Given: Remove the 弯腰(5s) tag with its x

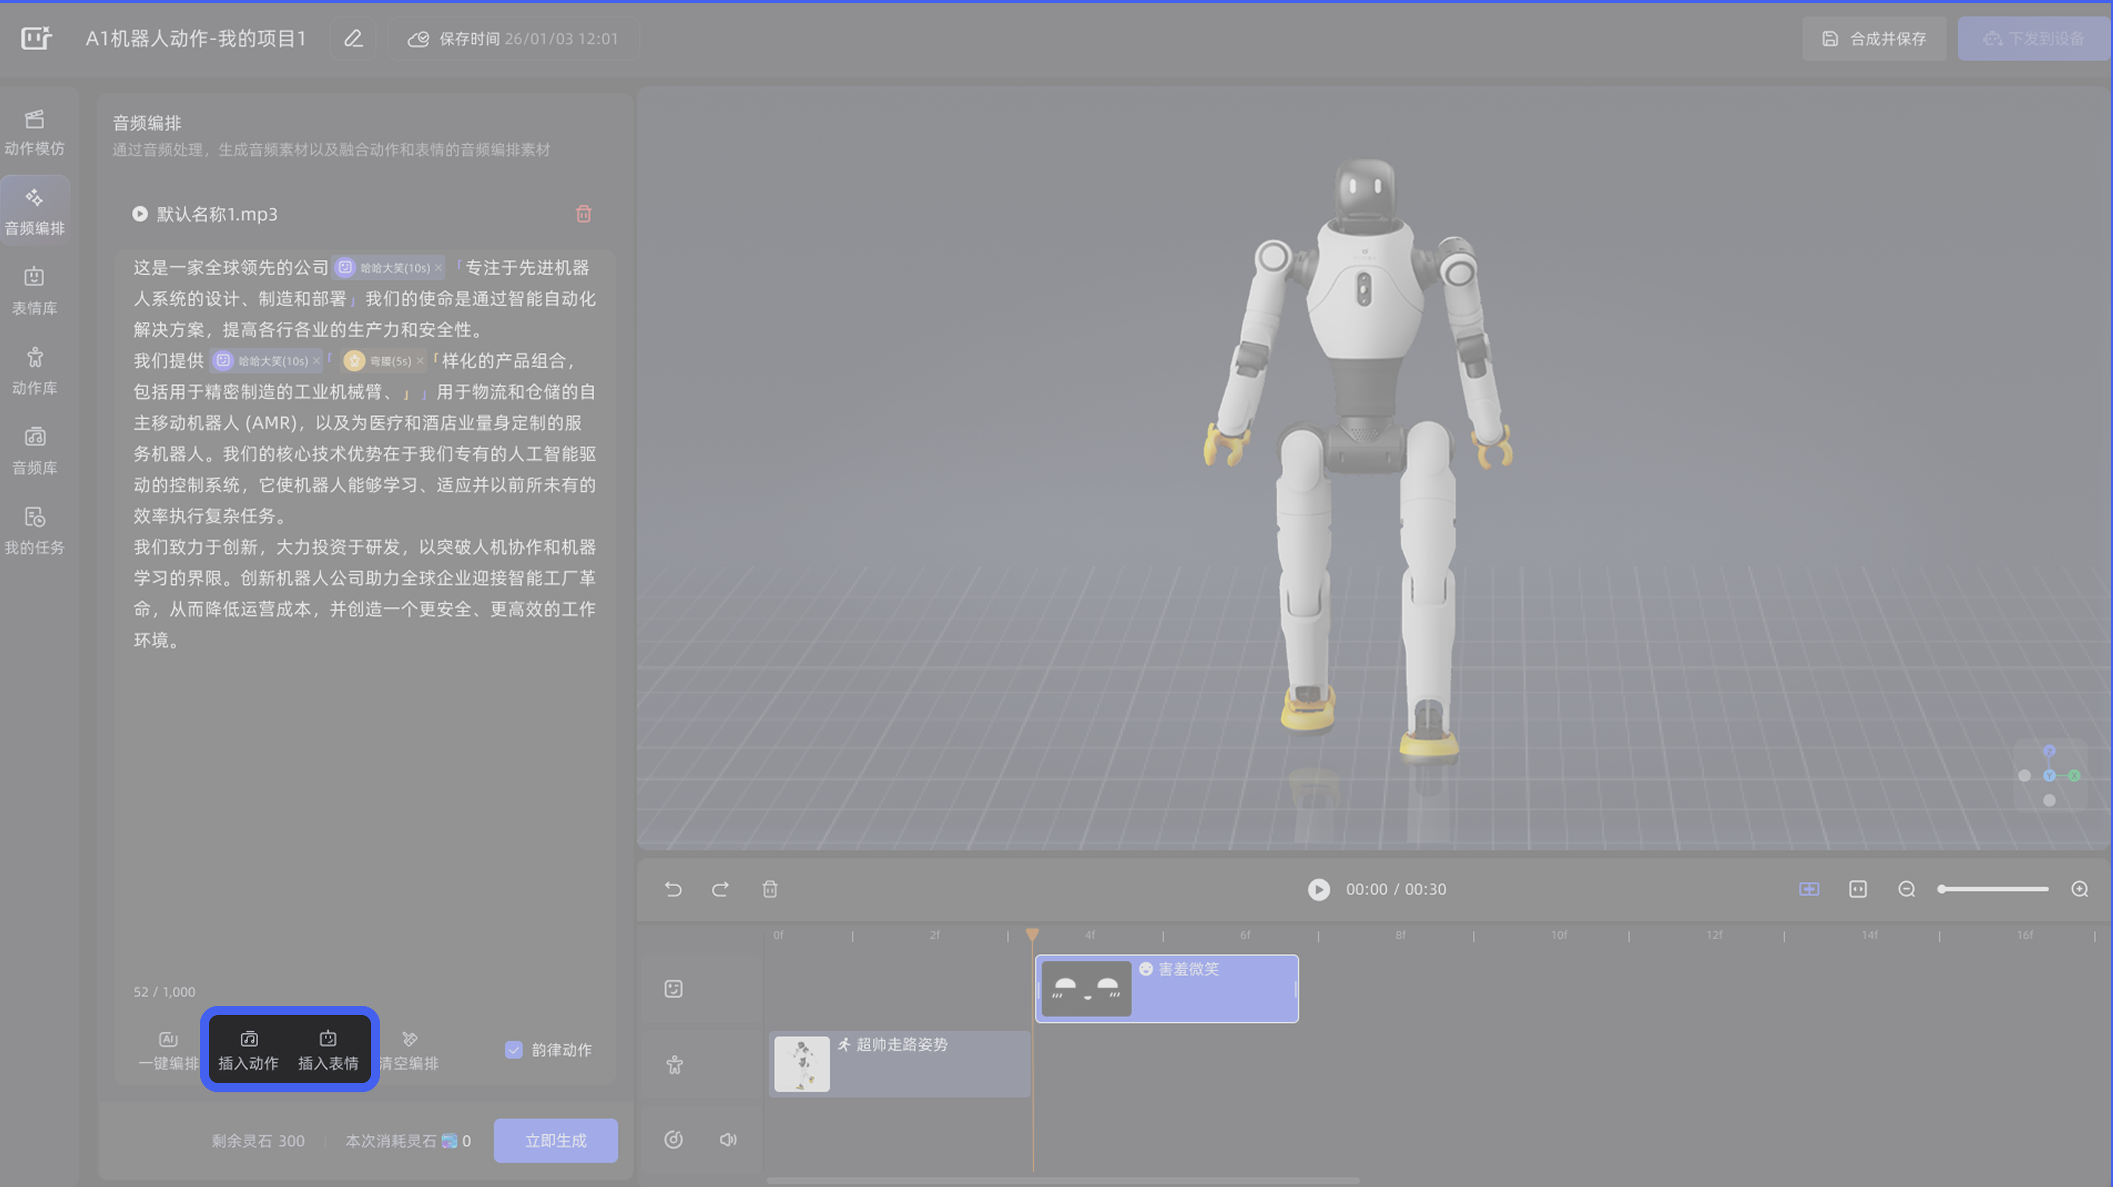Looking at the screenshot, I should pos(420,361).
